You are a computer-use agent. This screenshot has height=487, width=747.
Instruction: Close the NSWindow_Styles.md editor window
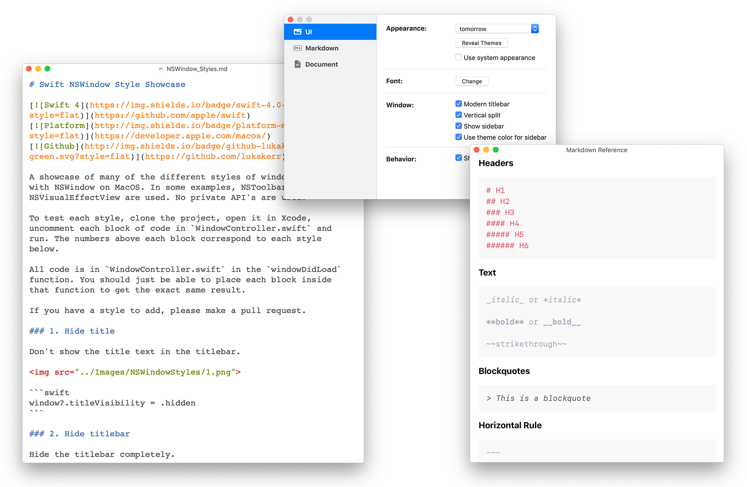[29, 69]
